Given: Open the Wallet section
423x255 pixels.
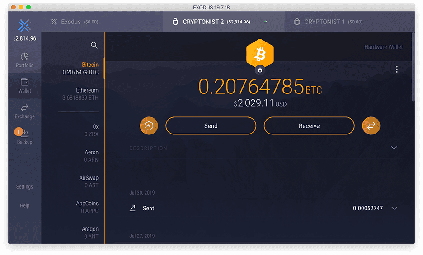Looking at the screenshot, I should pyautogui.click(x=24, y=86).
